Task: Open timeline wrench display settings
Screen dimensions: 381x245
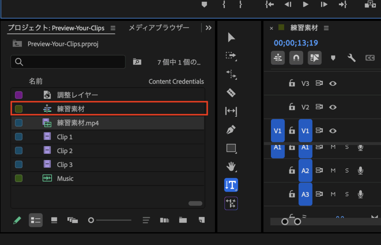Action: click(x=351, y=58)
